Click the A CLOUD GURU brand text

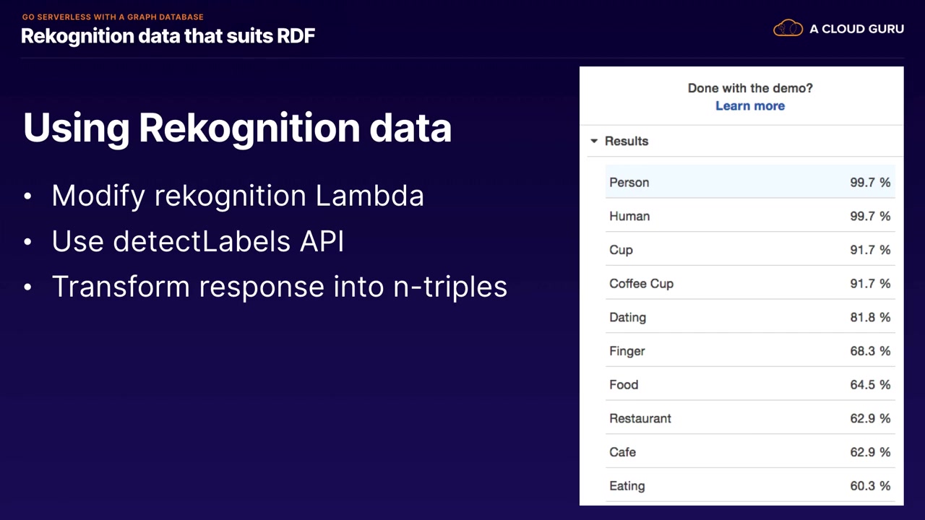click(x=856, y=29)
